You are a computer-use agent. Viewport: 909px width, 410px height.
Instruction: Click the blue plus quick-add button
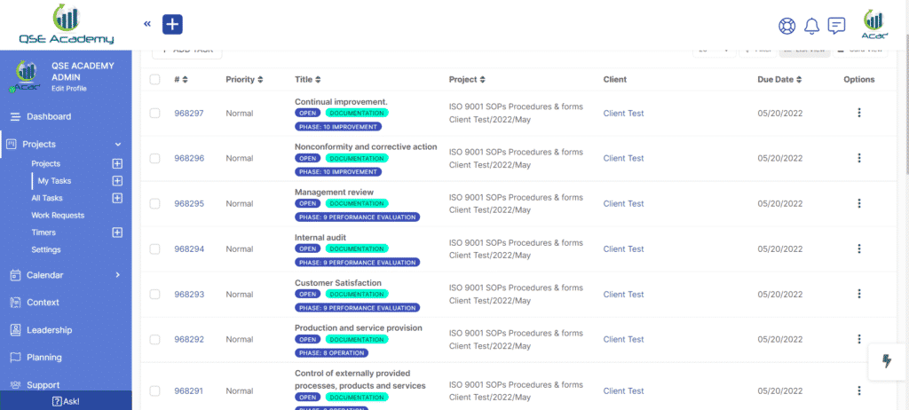172,24
